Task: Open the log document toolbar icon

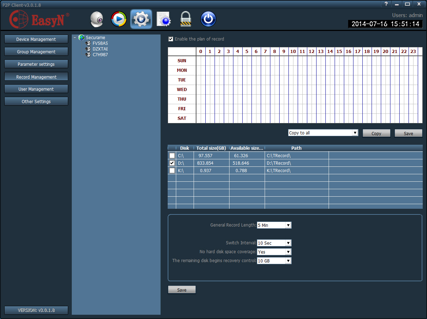Action: [x=164, y=19]
